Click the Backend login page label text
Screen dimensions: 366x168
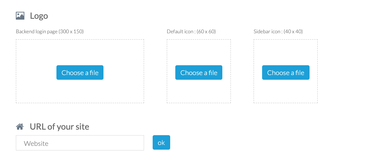click(37, 32)
